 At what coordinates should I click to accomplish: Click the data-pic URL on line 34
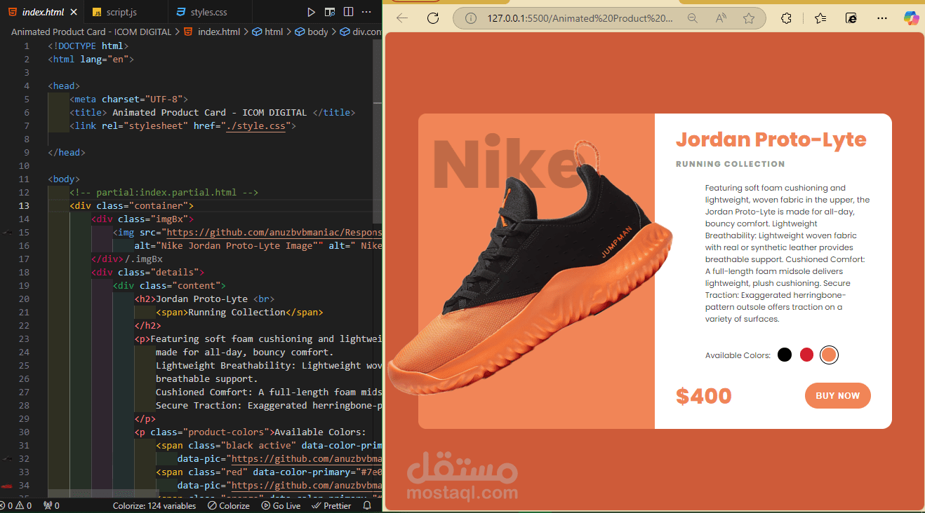pos(307,486)
